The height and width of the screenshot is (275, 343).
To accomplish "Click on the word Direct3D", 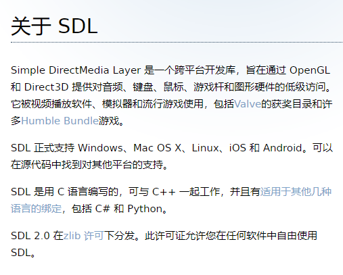I will click(x=46, y=87).
